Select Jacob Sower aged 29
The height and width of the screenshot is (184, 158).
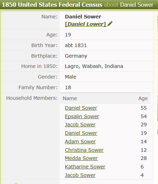pyautogui.click(x=80, y=125)
